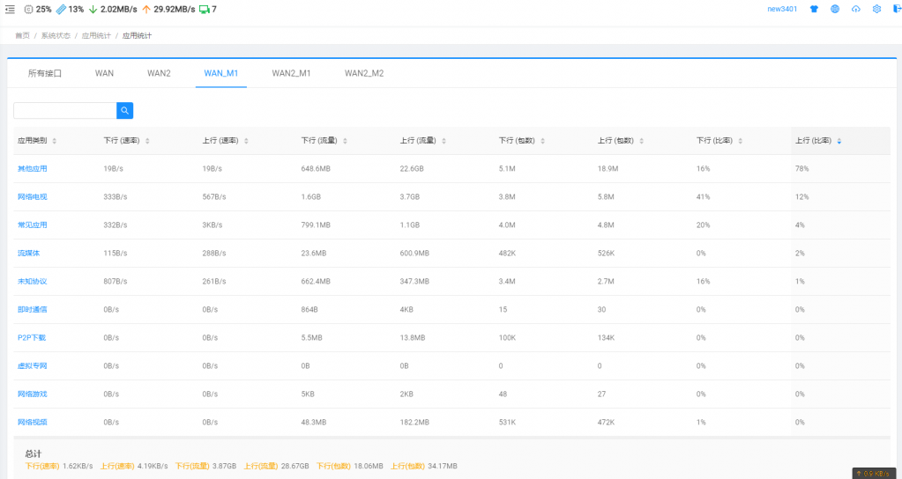Click the 78% upload ratio cell
The width and height of the screenshot is (902, 479).
pos(802,169)
